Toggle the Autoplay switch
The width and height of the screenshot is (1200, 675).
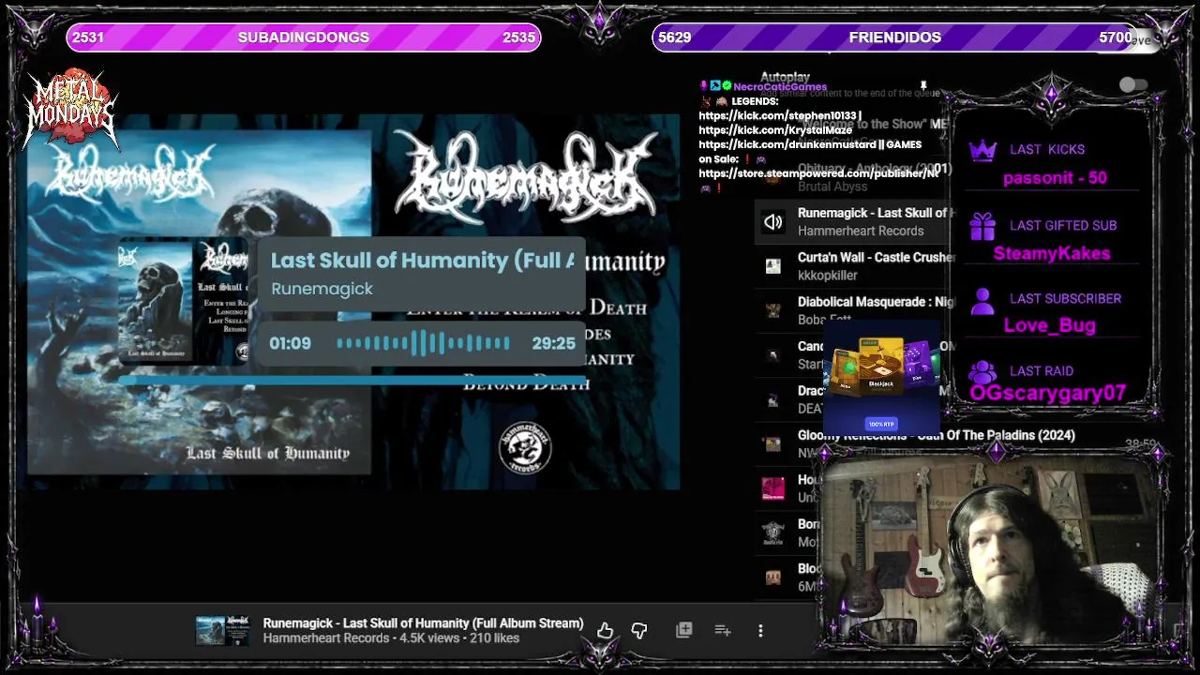coord(1133,84)
